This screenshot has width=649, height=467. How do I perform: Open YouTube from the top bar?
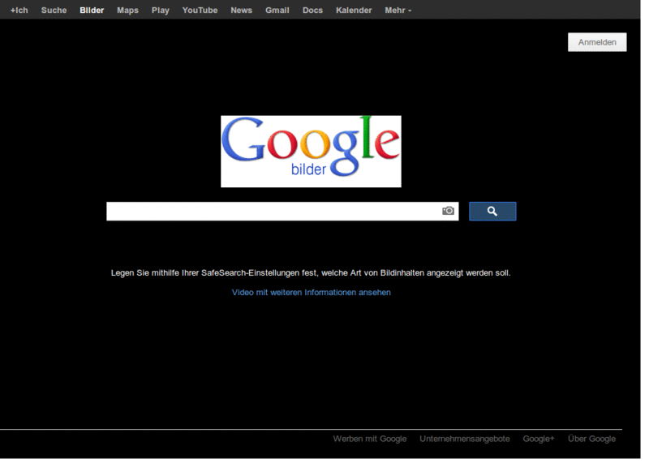(x=200, y=11)
